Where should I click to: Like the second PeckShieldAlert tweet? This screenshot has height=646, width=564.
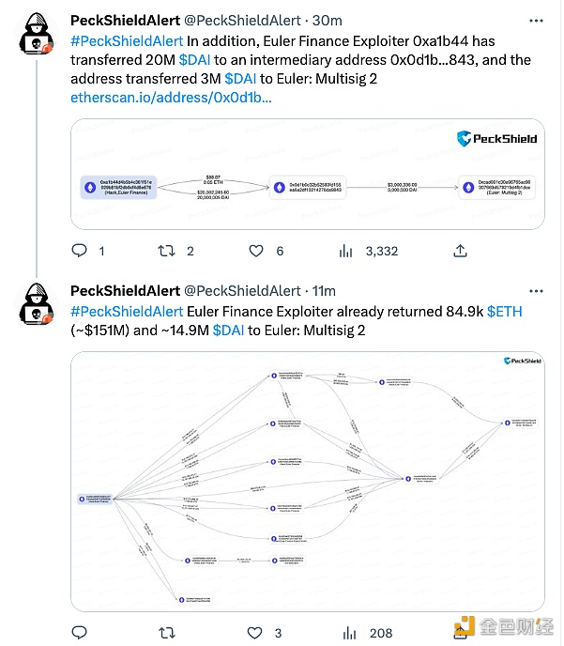tap(255, 633)
